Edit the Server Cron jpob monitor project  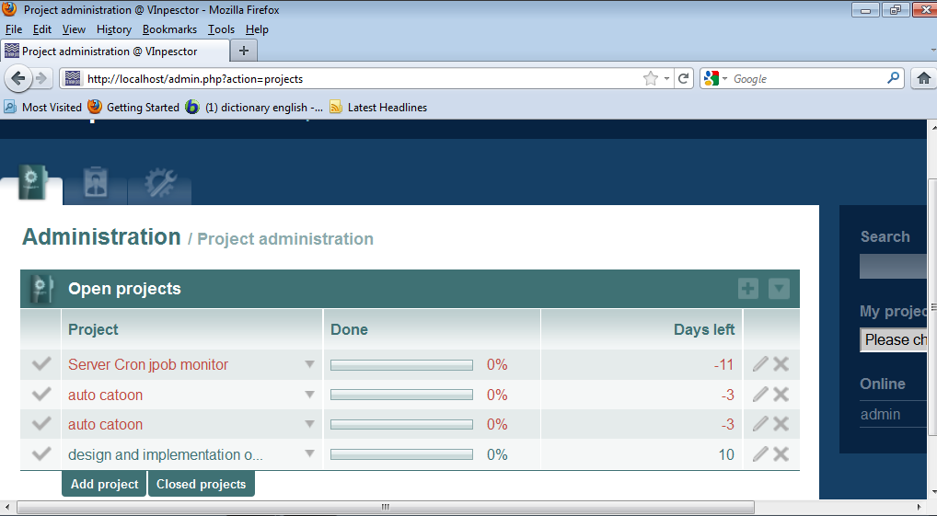click(x=760, y=364)
